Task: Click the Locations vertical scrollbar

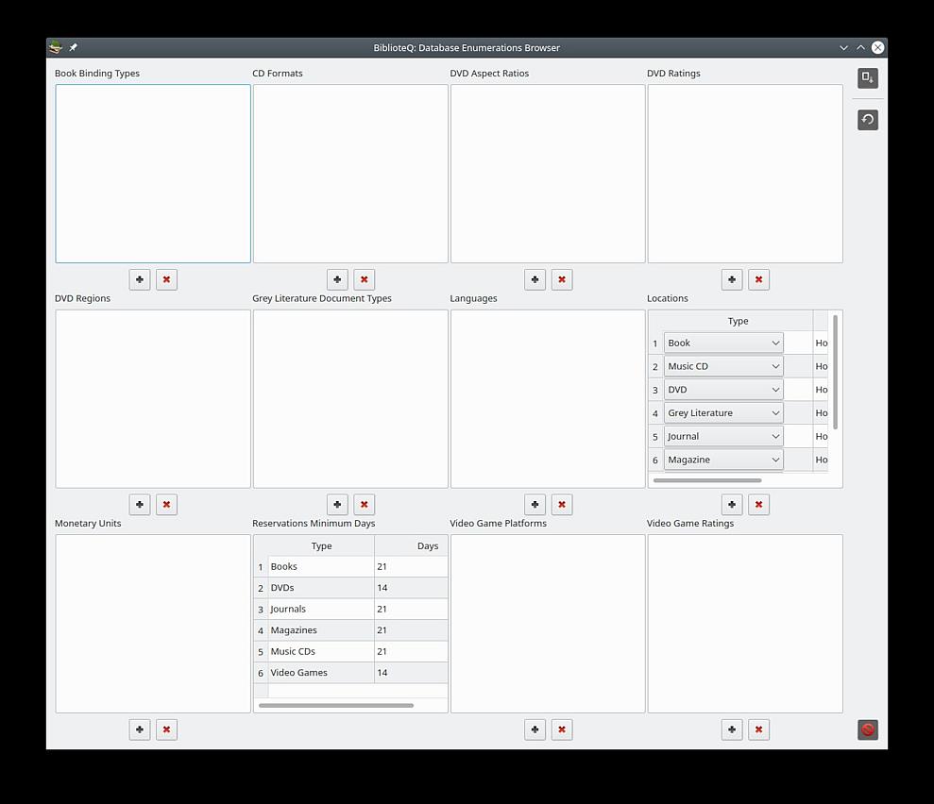Action: [835, 372]
